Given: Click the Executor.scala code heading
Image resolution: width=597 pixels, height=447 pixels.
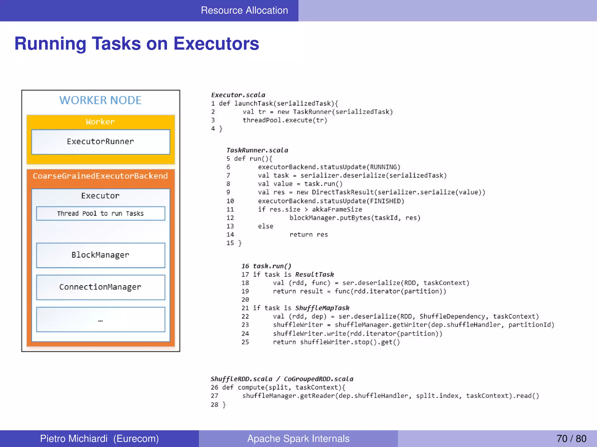Looking at the screenshot, I should click(238, 95).
